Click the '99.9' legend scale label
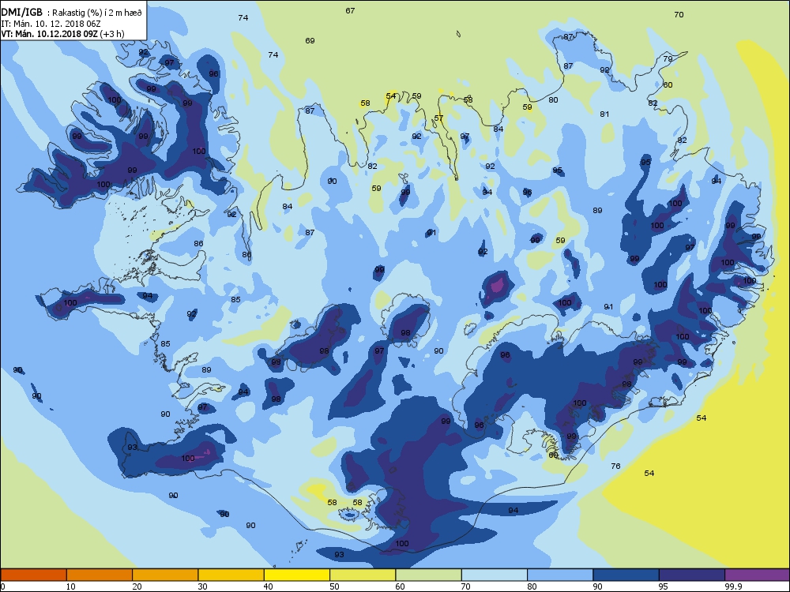Image resolution: width=790 pixels, height=592 pixels. pos(732,586)
